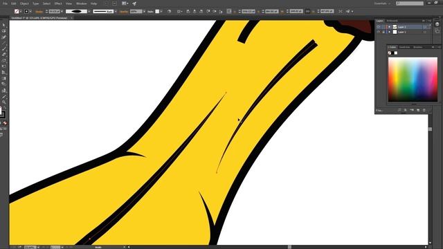Click the Opacity label link
The image size is (443, 249).
(x=124, y=12)
